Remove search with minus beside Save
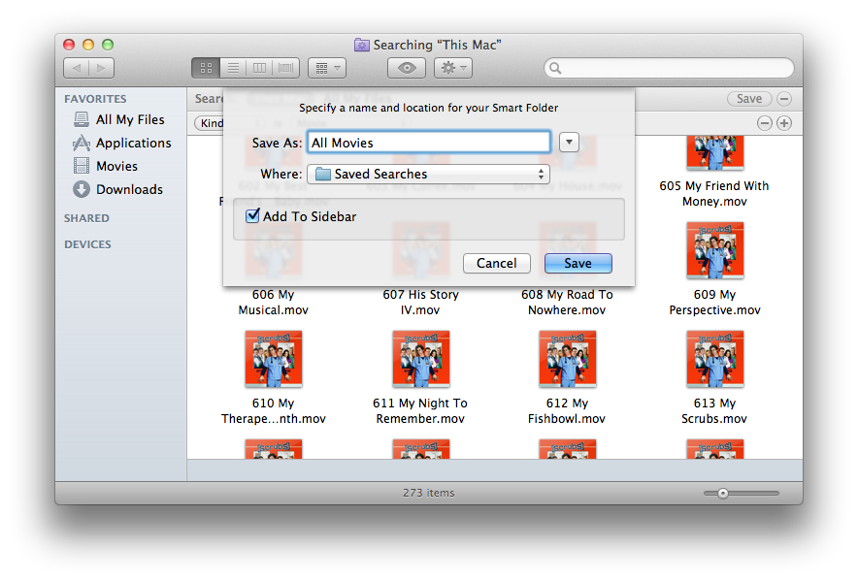 [x=784, y=99]
